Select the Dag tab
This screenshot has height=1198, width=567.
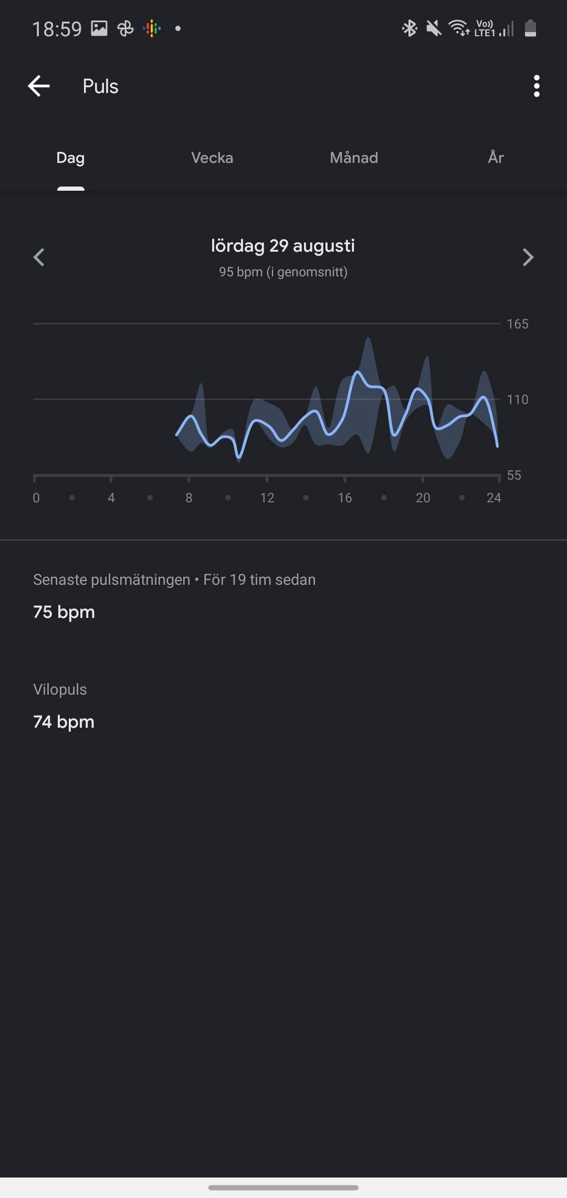pyautogui.click(x=70, y=158)
